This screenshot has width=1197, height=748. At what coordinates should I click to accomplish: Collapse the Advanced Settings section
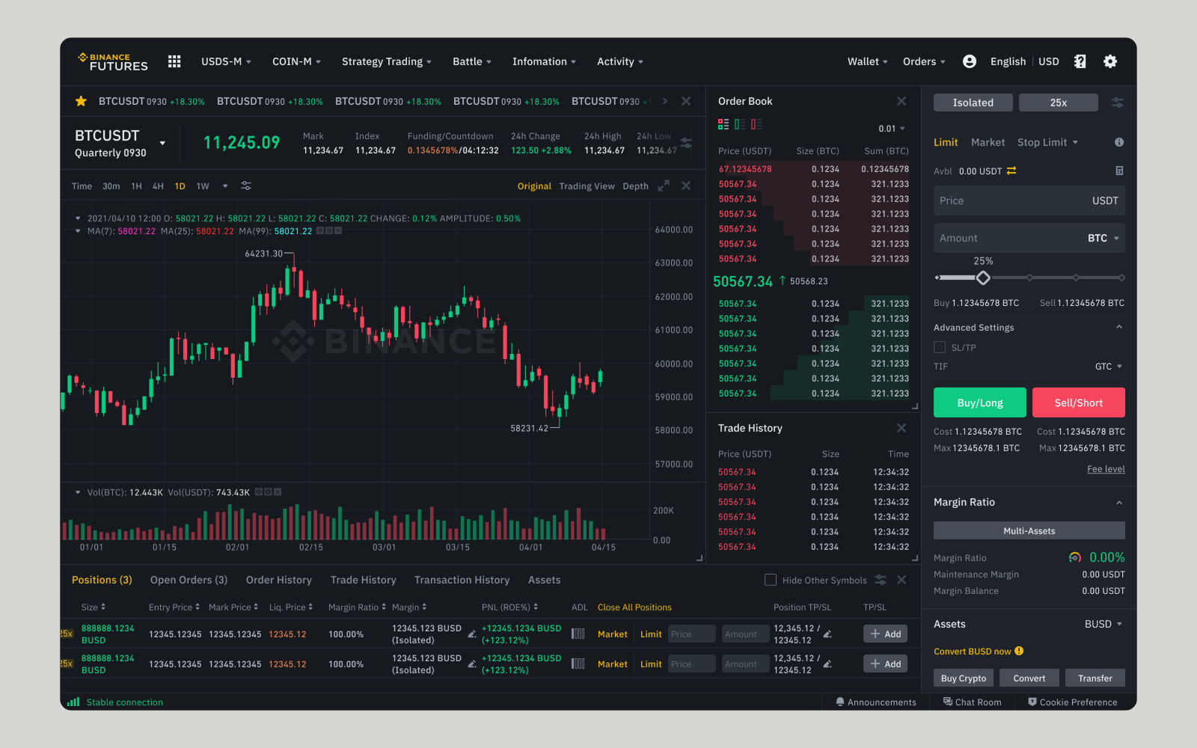click(1119, 327)
